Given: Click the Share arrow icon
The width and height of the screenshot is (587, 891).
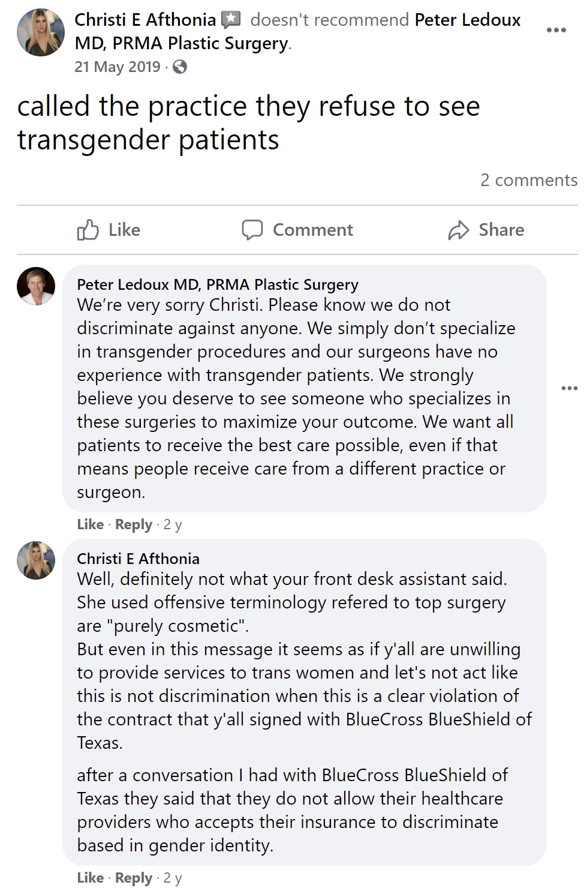Looking at the screenshot, I should tap(459, 230).
